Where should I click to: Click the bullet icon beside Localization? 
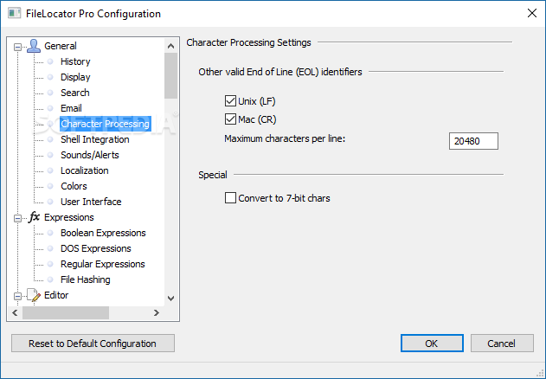click(x=50, y=170)
